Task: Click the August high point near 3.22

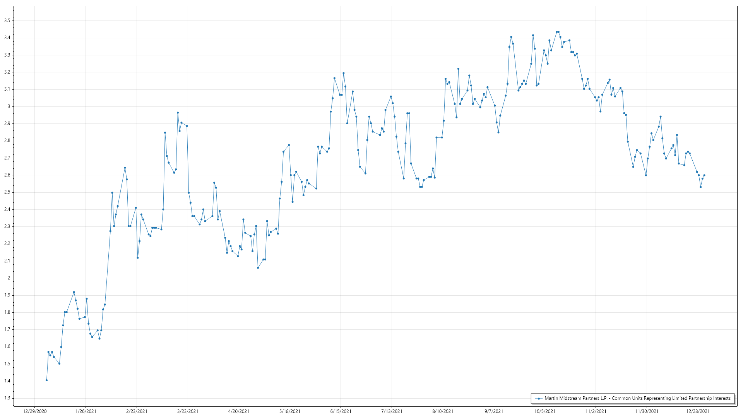Action: pyautogui.click(x=458, y=69)
